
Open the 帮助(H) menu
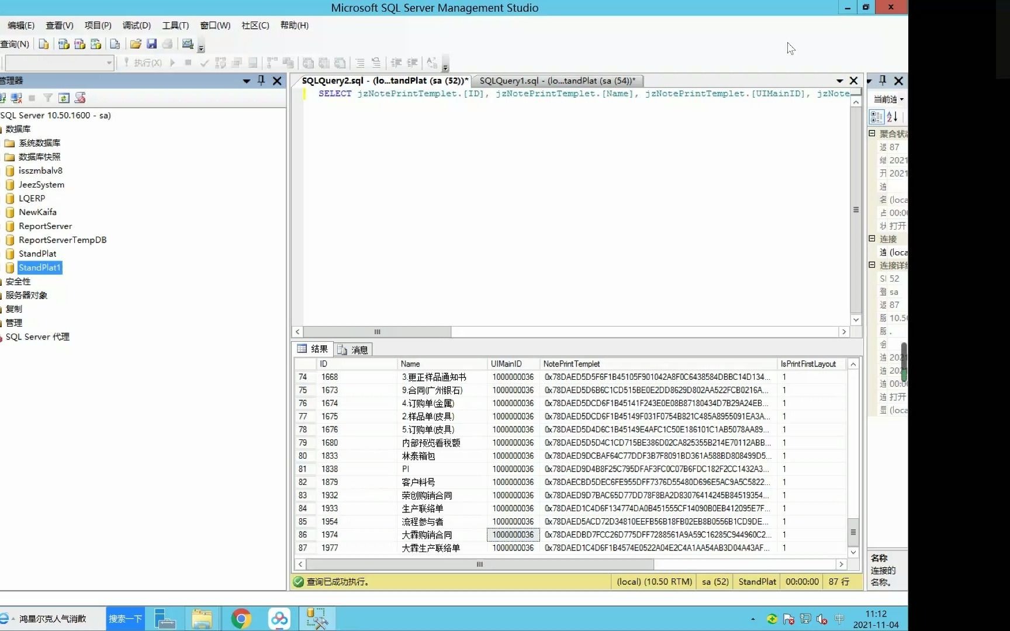coord(294,25)
